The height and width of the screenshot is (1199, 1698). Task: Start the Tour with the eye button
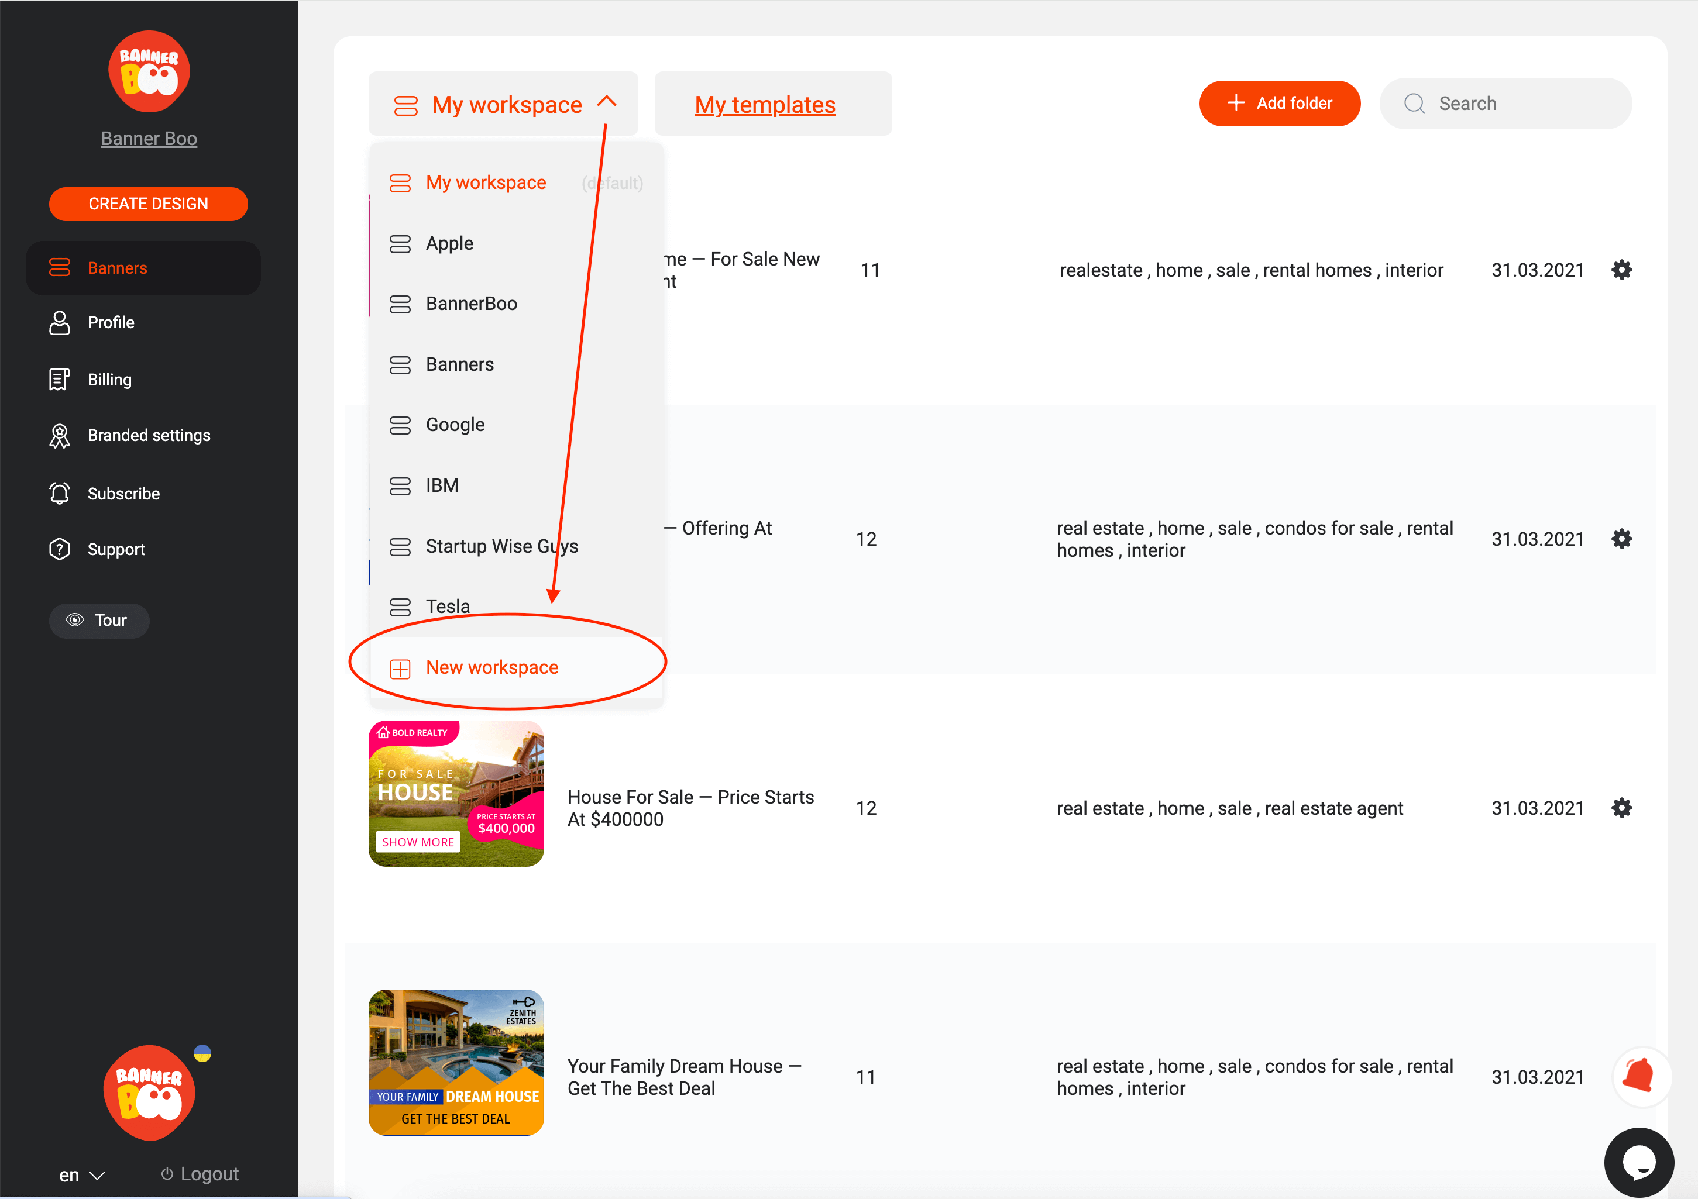click(x=99, y=620)
